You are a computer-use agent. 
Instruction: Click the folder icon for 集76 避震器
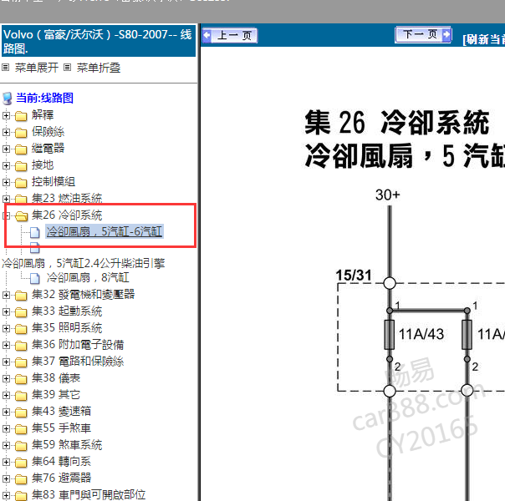point(21,479)
